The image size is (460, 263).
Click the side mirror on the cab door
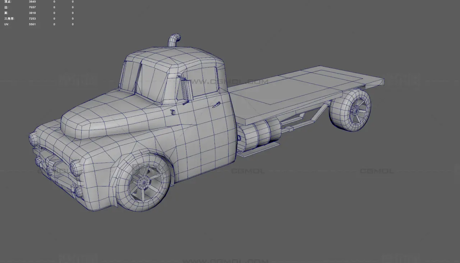(x=187, y=90)
